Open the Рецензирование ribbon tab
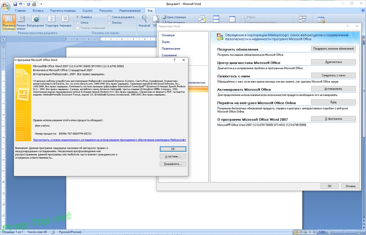This screenshot has width=366, height=235. pyautogui.click(x=130, y=11)
